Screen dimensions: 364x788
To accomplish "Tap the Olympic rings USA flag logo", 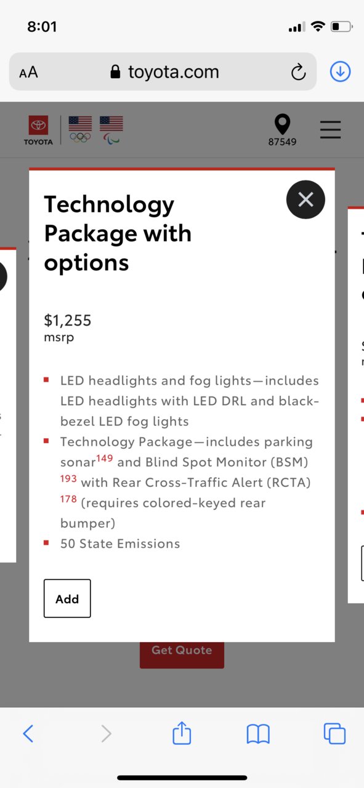I will 80,129.
